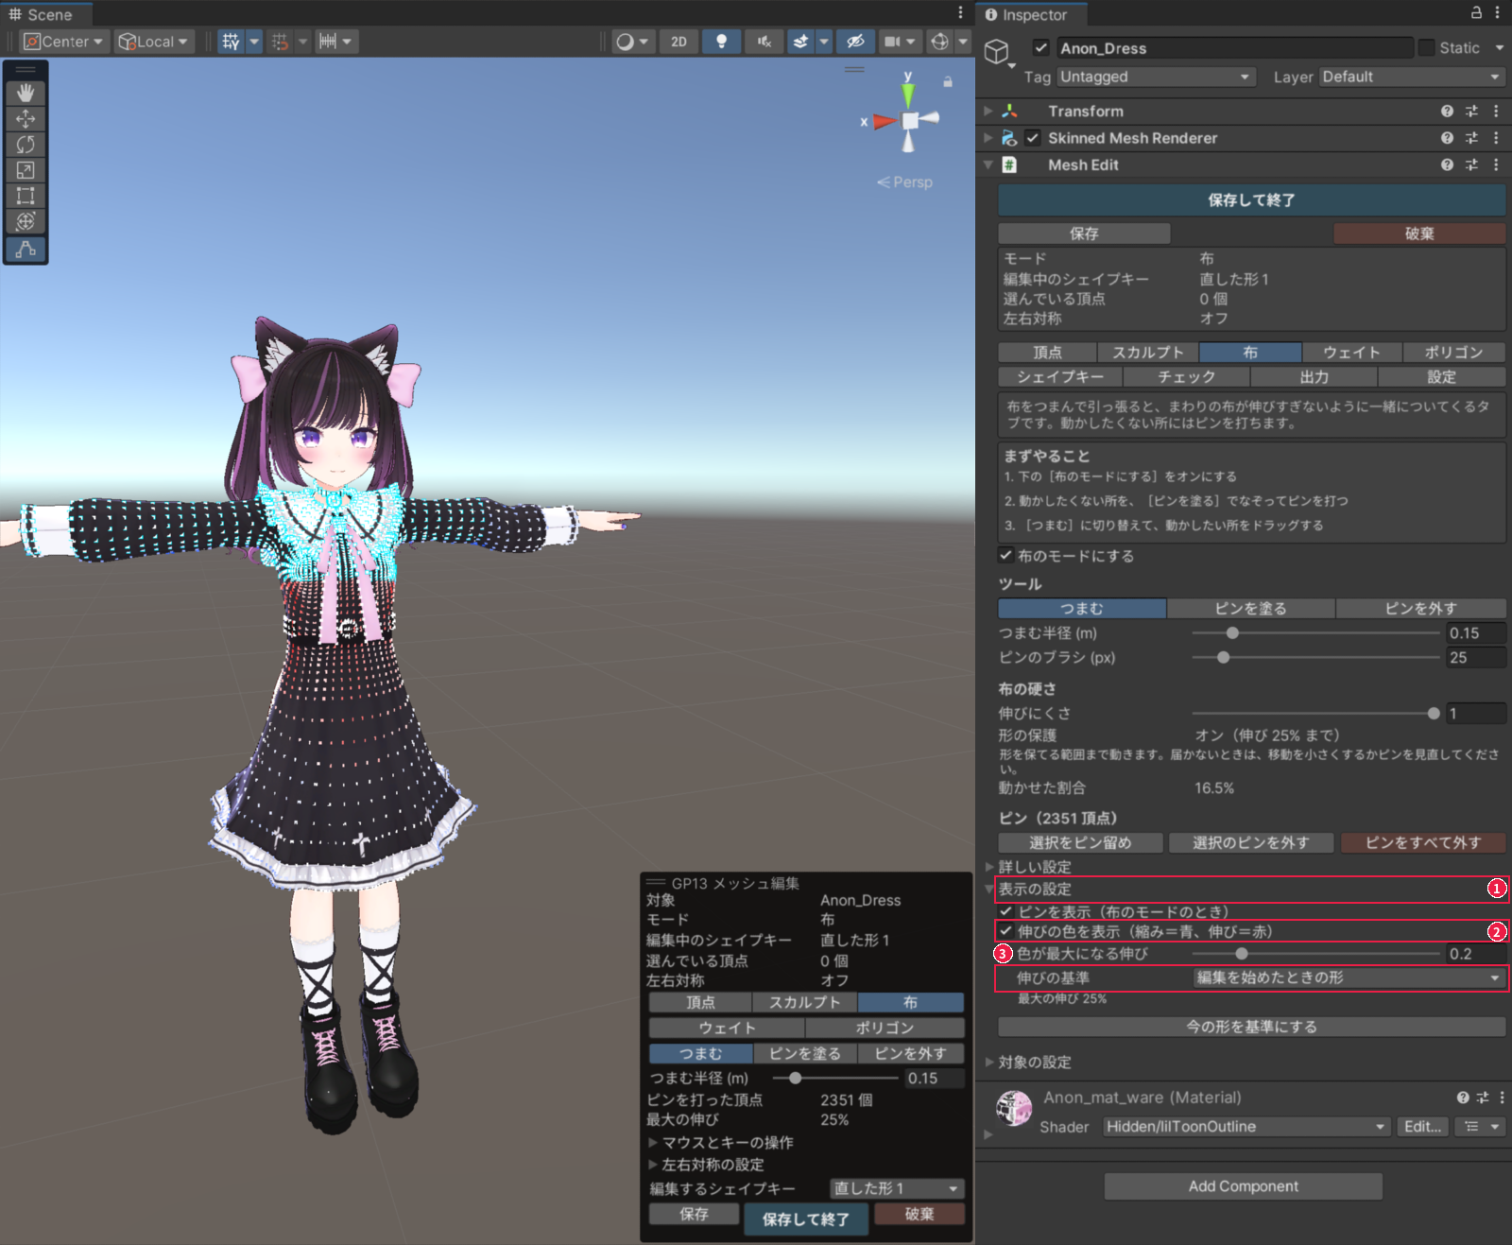Open the scene camera settings icon

coord(892,42)
